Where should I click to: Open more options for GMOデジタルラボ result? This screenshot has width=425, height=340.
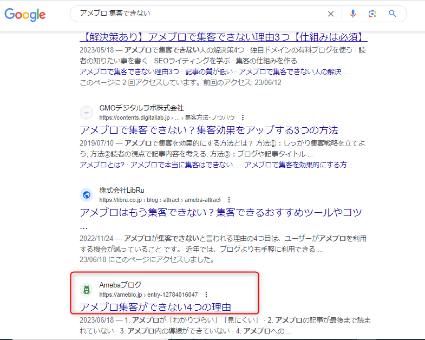243,117
